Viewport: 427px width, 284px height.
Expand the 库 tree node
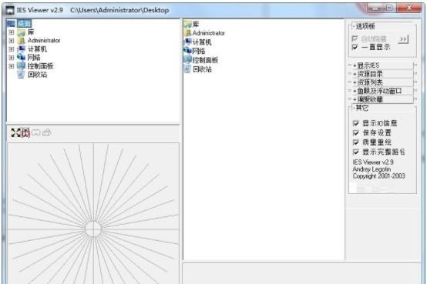(12, 32)
